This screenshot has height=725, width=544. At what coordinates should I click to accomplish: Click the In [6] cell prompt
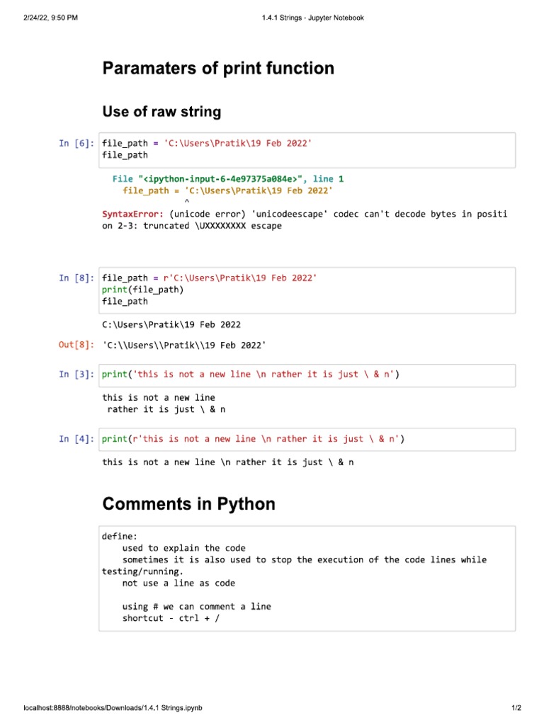point(76,144)
